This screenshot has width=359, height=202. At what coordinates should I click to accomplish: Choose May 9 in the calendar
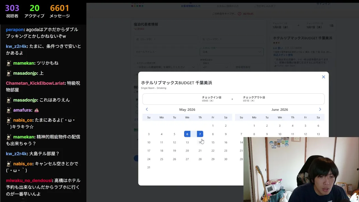226,134
